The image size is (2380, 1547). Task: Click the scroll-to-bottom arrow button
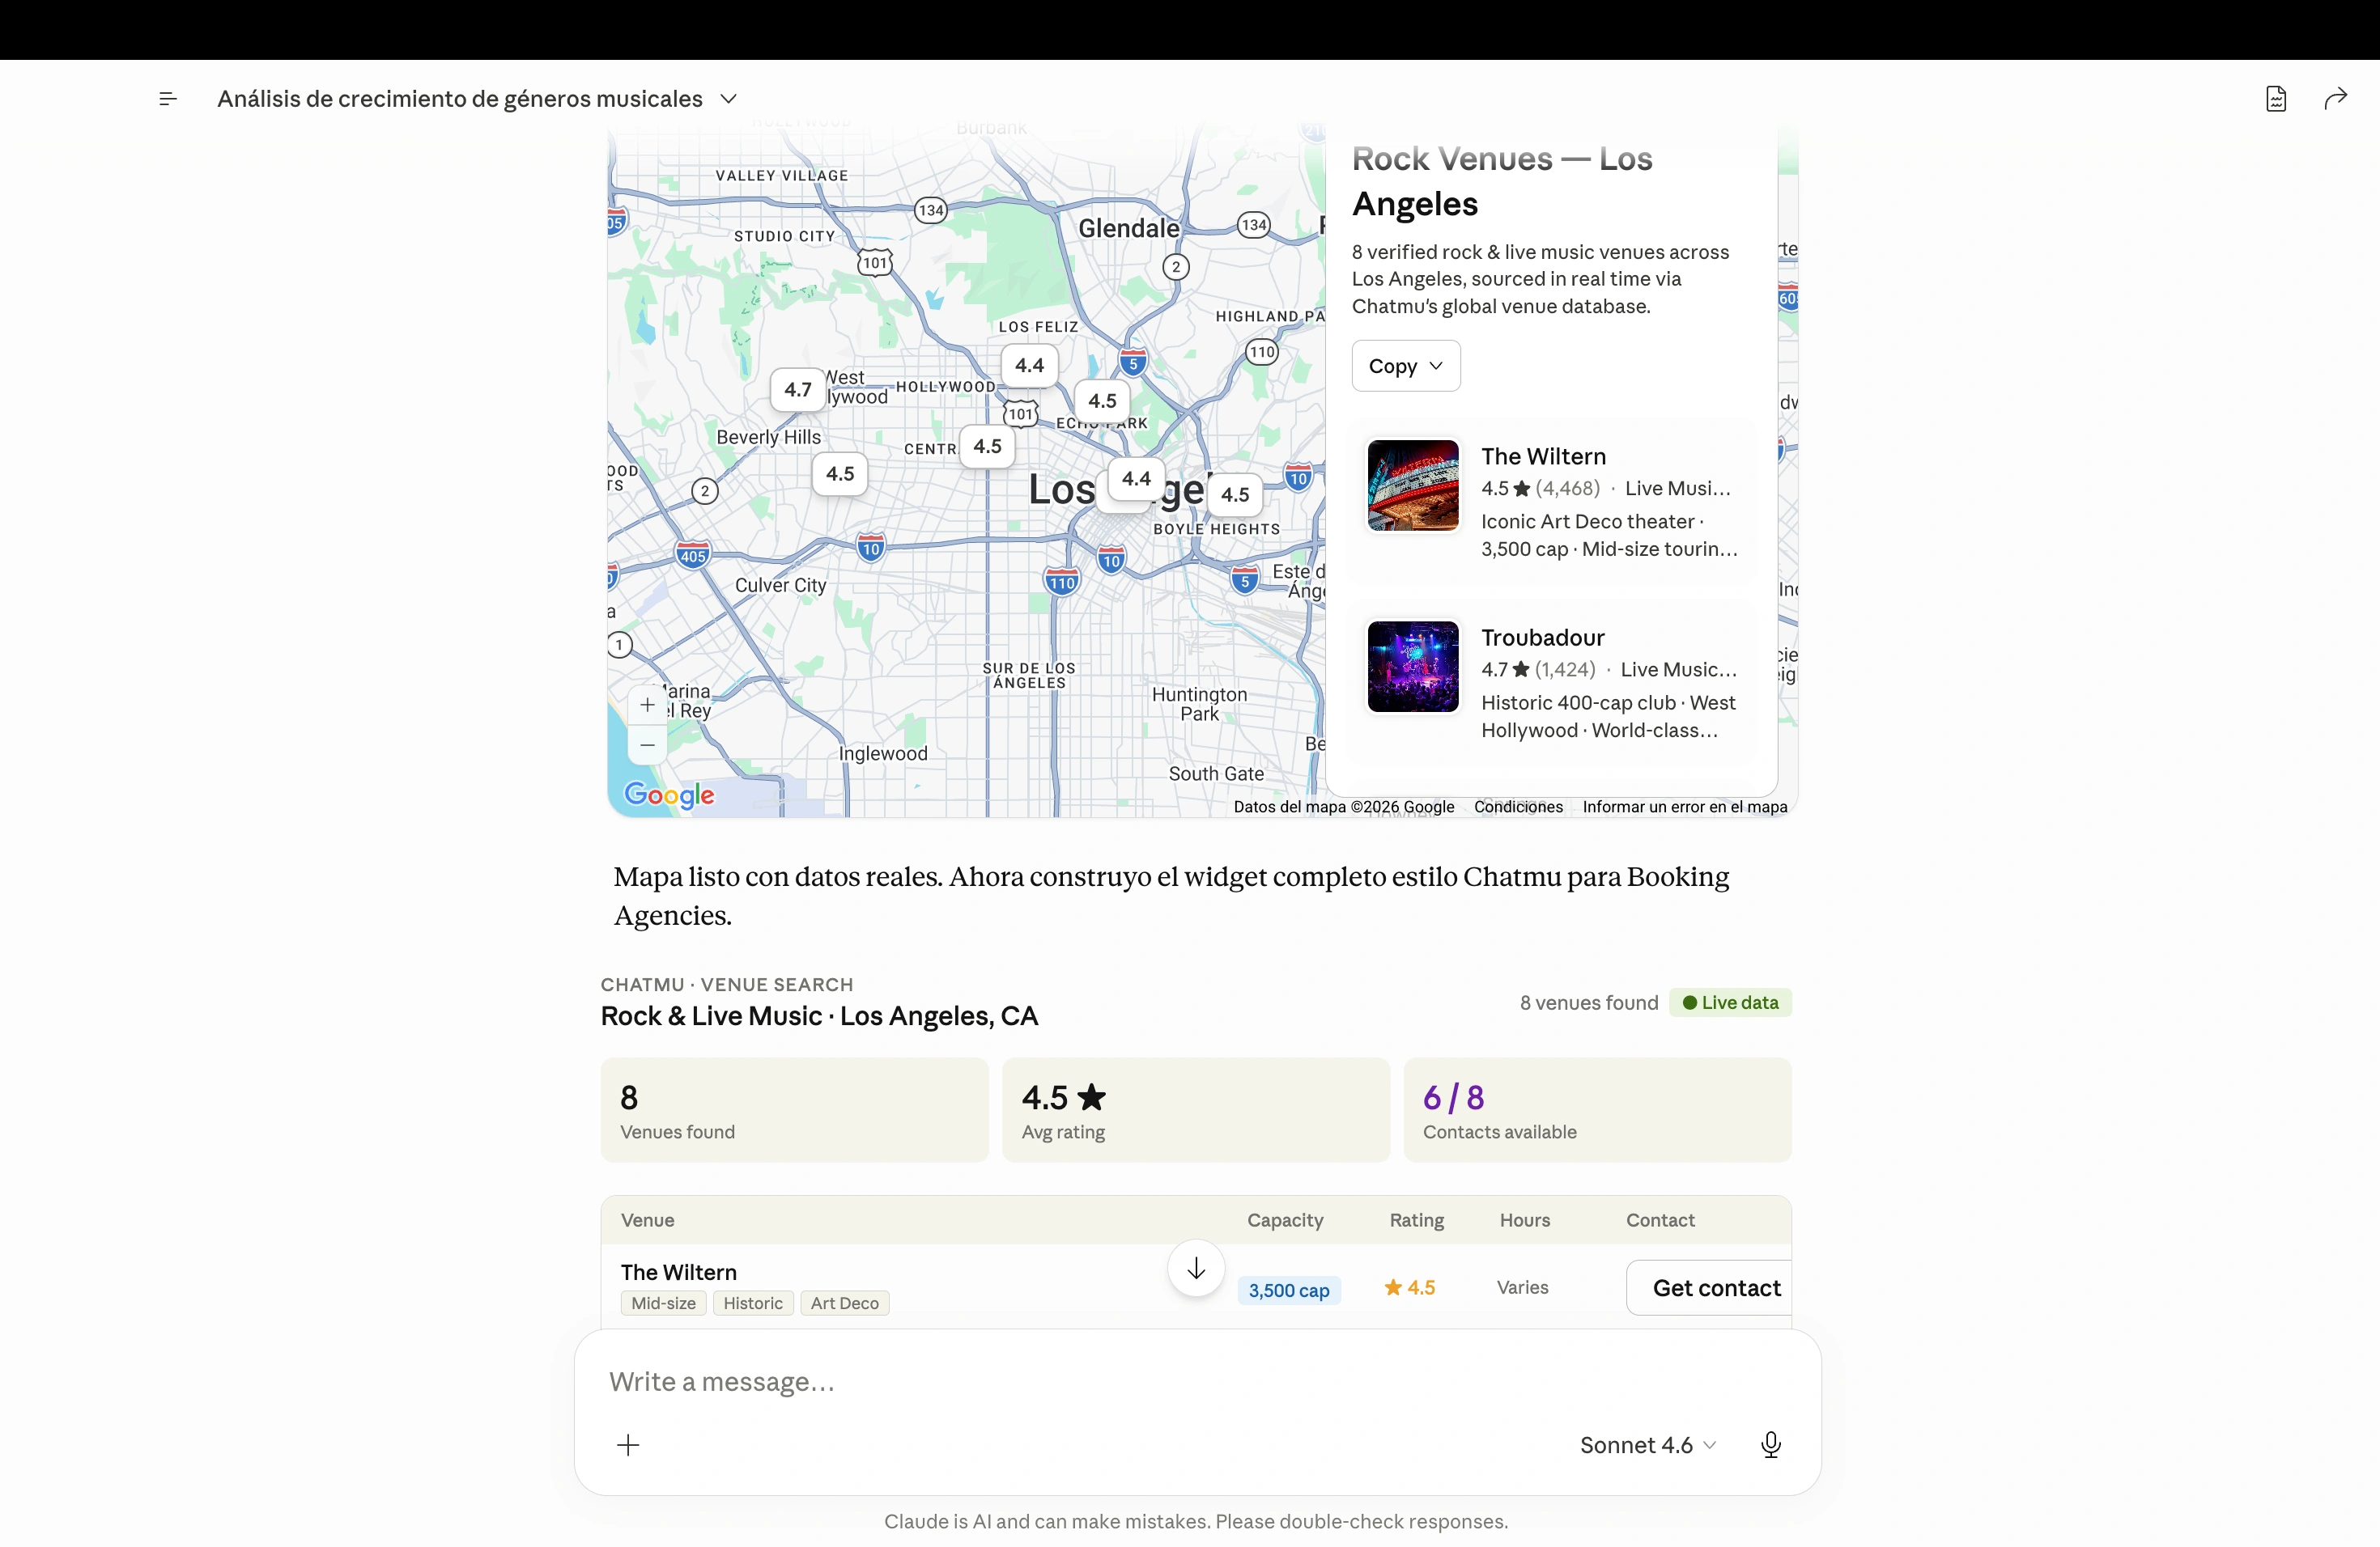(x=1196, y=1268)
